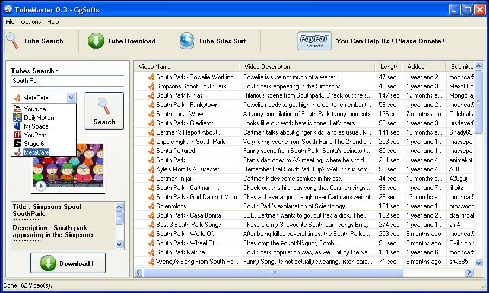Select DailyMotion from the site list
This screenshot has width=489, height=293.
tap(43, 118)
